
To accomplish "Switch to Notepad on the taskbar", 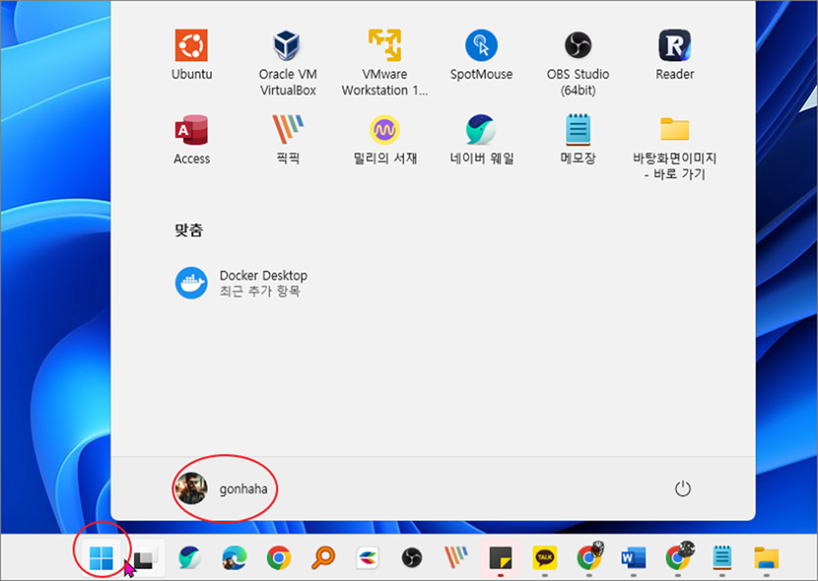I will 722,558.
